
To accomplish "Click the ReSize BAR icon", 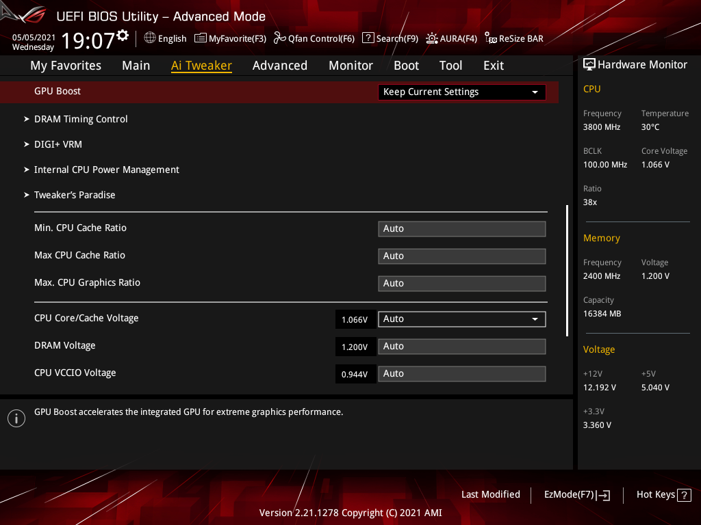I will pos(490,38).
